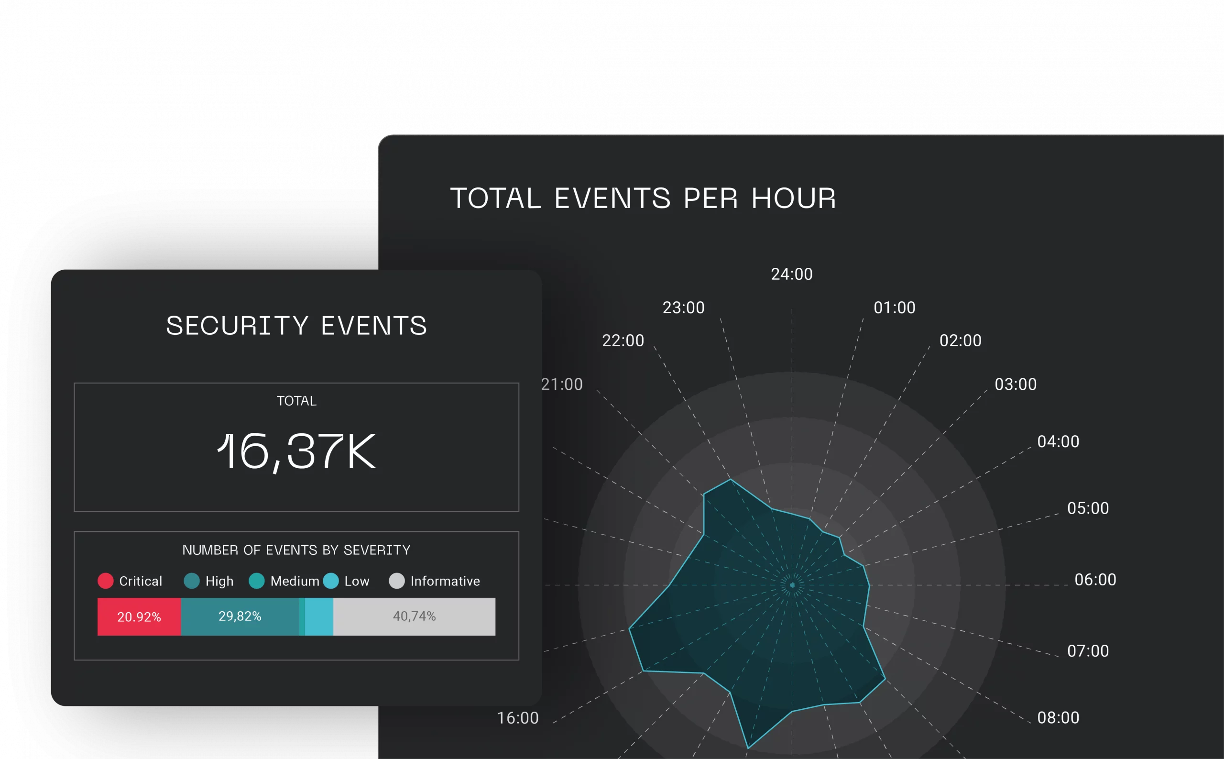Click the High severity legend dot
This screenshot has height=759, width=1224.
pos(192,581)
